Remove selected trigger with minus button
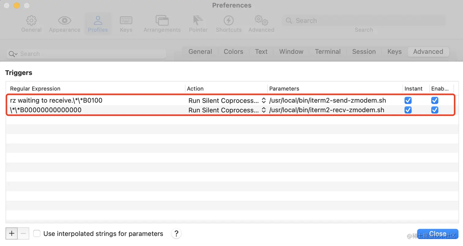The width and height of the screenshot is (463, 246). pos(23,234)
